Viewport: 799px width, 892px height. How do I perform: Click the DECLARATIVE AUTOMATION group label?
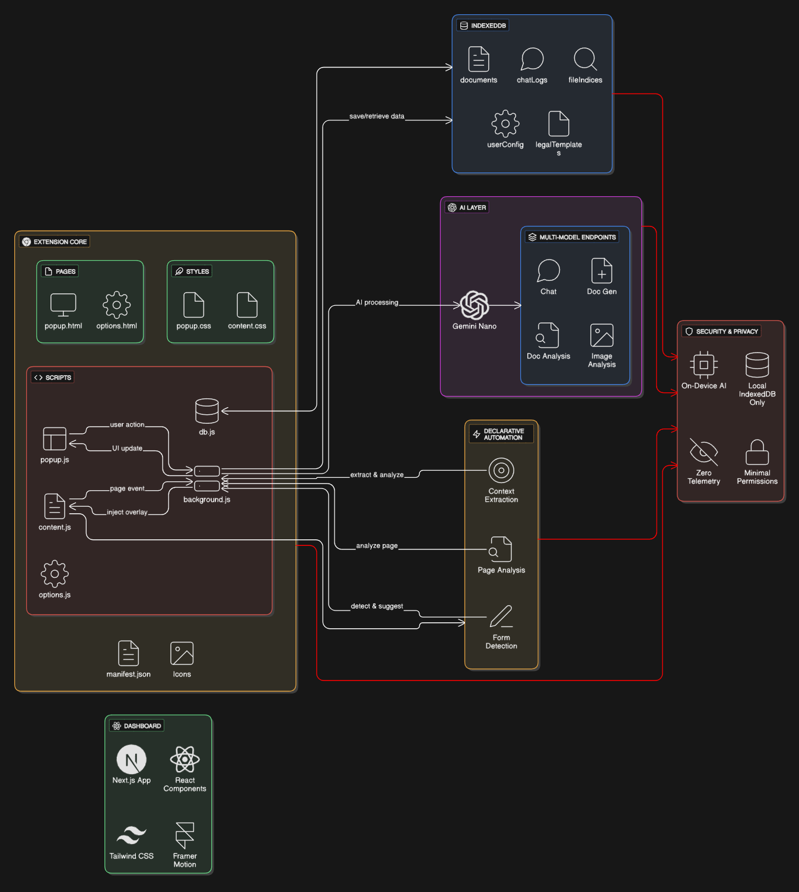[x=501, y=434]
